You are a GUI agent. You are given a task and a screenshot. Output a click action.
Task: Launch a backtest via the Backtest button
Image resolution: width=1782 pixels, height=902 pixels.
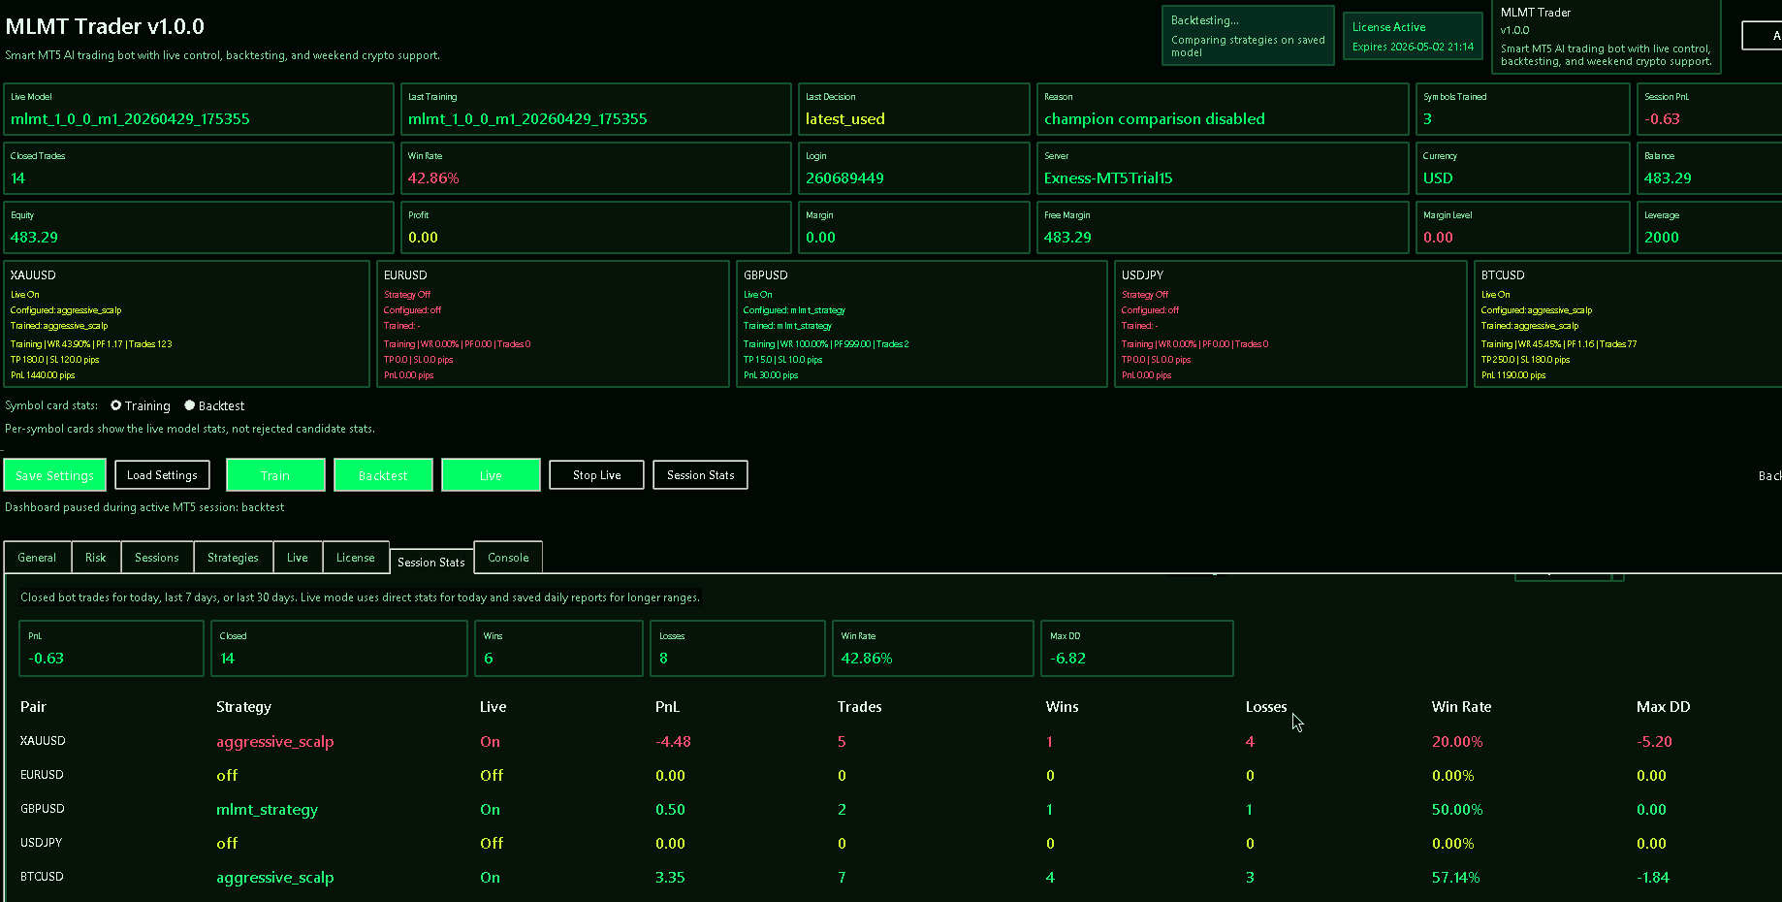(383, 474)
